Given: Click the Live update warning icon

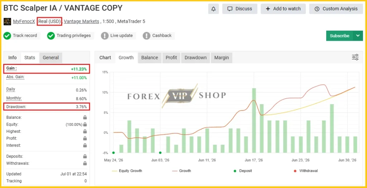Looking at the screenshot, I should click(x=105, y=36).
